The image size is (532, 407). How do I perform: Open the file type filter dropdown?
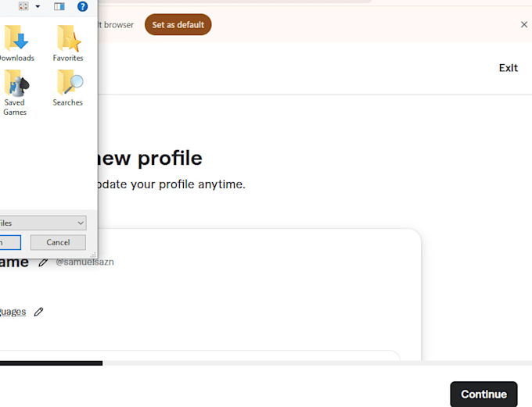pyautogui.click(x=43, y=223)
